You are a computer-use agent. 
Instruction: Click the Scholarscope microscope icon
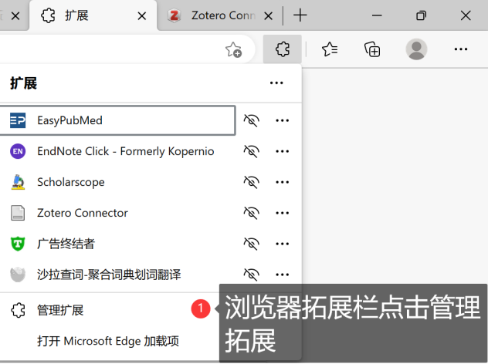click(18, 182)
